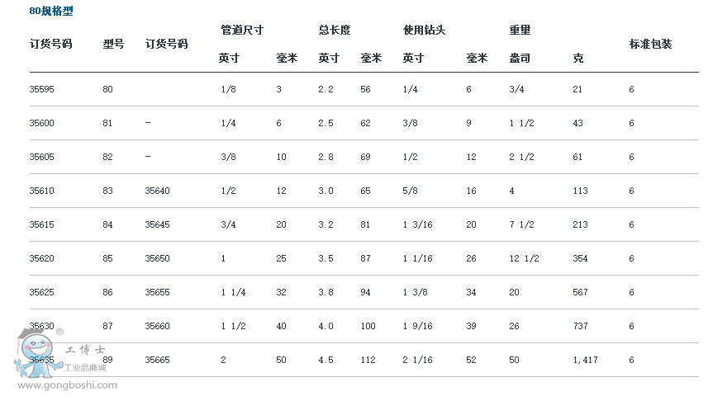Select order number 35600 cell

tap(41, 123)
